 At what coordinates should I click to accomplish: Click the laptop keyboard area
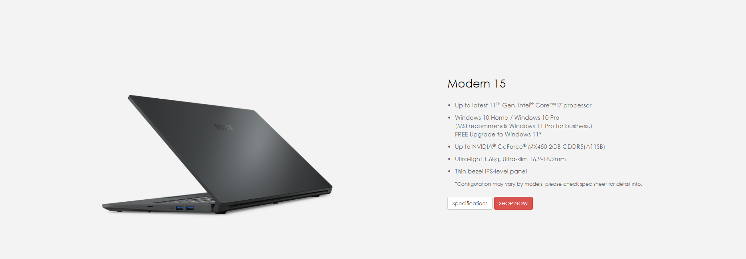coord(188,198)
